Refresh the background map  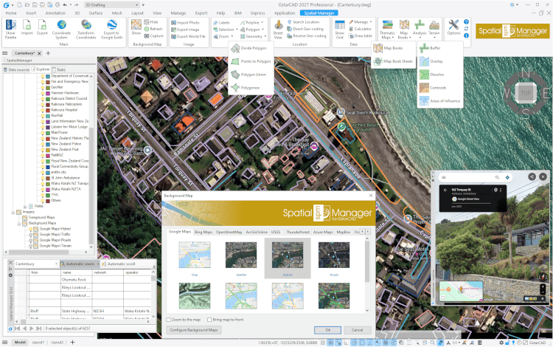click(x=153, y=29)
